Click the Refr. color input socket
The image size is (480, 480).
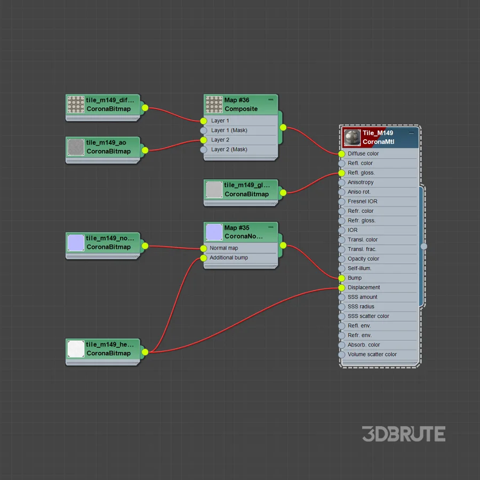[342, 211]
